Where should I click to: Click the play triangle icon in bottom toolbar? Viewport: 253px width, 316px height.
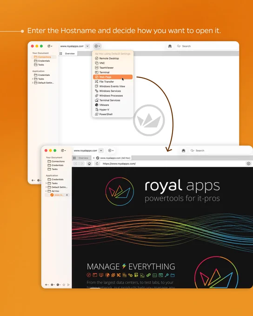click(x=68, y=285)
